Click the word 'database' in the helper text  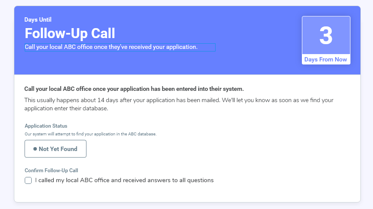point(146,134)
